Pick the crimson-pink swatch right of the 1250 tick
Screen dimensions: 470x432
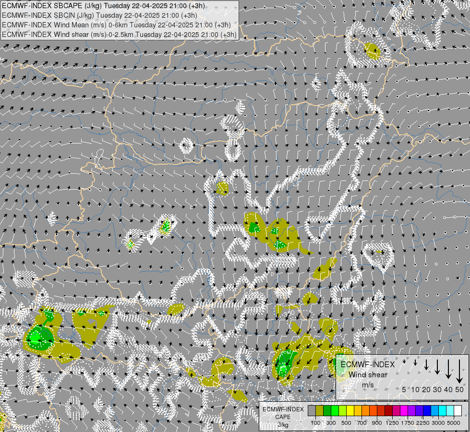coord(396,410)
